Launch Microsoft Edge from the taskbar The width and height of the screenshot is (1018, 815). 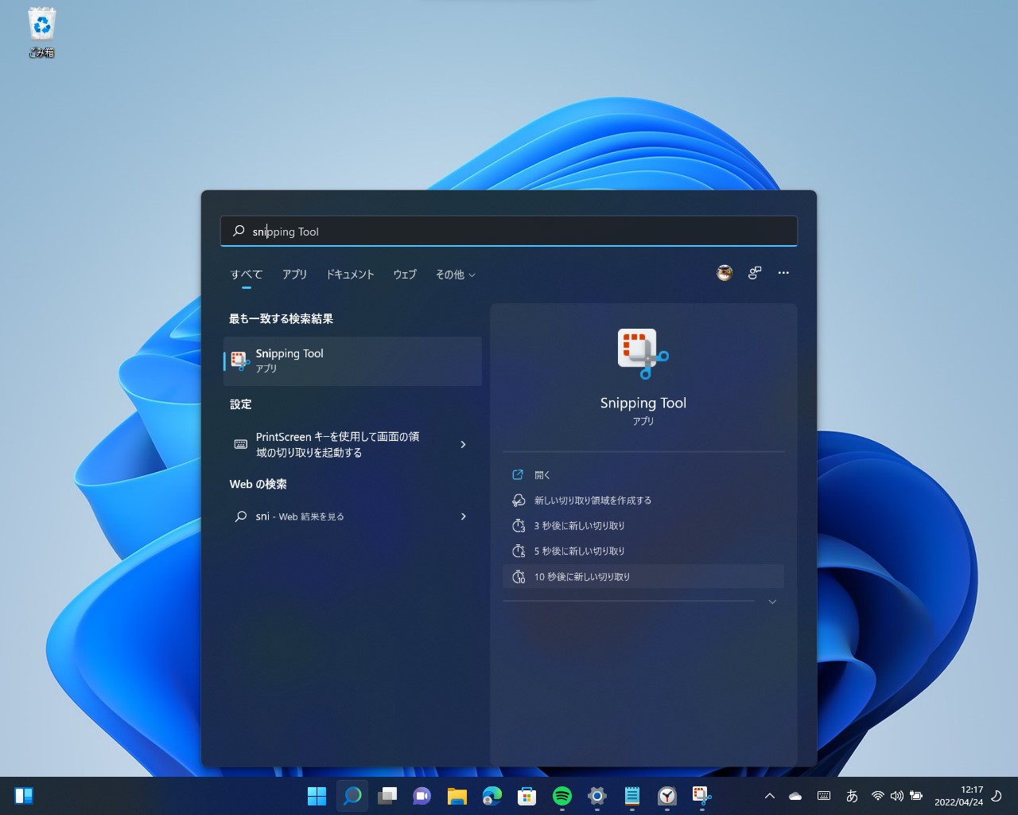[x=492, y=796]
